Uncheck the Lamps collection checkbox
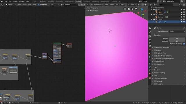186x104 pixels. click(154, 19)
